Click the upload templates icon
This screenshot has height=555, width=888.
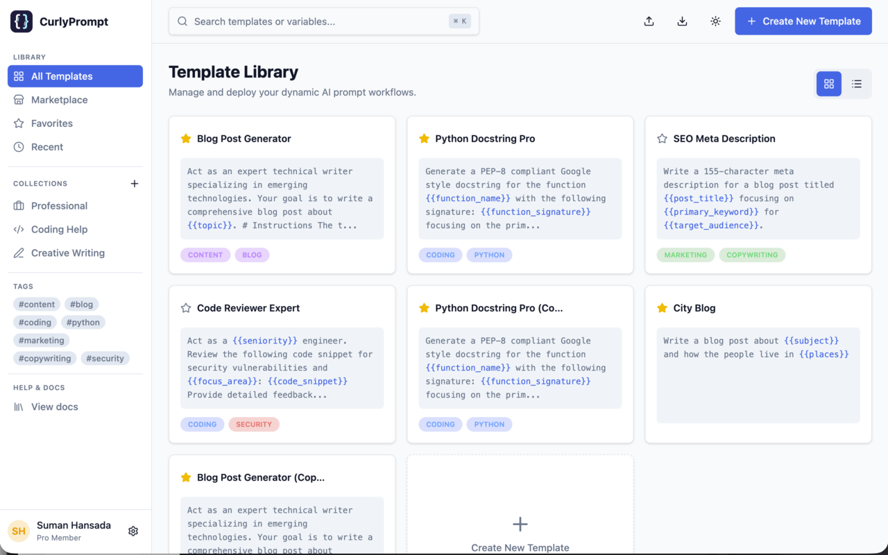coord(649,21)
